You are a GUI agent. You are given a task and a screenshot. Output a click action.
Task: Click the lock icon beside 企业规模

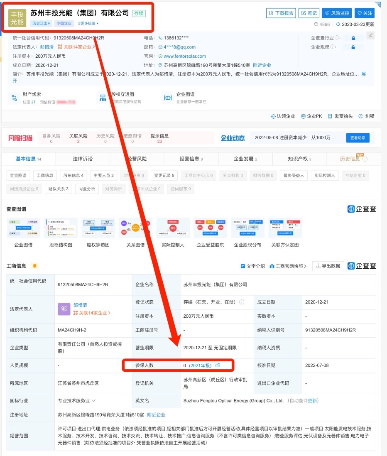click(x=353, y=47)
